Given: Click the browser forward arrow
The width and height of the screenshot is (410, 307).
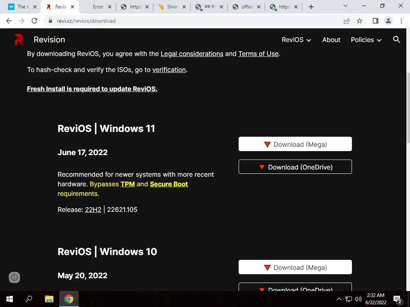Looking at the screenshot, I should pos(22,21).
